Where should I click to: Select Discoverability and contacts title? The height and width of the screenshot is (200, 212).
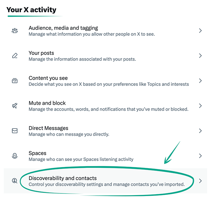coord(63,178)
